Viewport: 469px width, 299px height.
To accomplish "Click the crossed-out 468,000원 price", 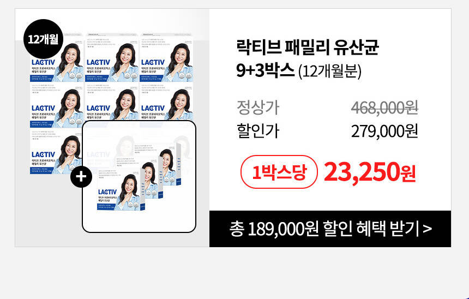I will pyautogui.click(x=384, y=107).
